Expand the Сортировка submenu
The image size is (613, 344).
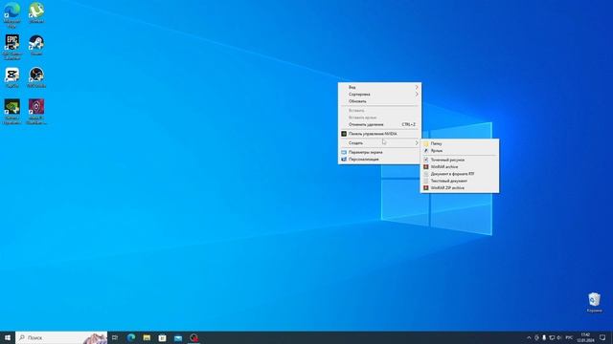point(379,95)
